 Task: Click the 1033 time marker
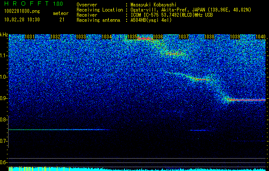click(81, 37)
